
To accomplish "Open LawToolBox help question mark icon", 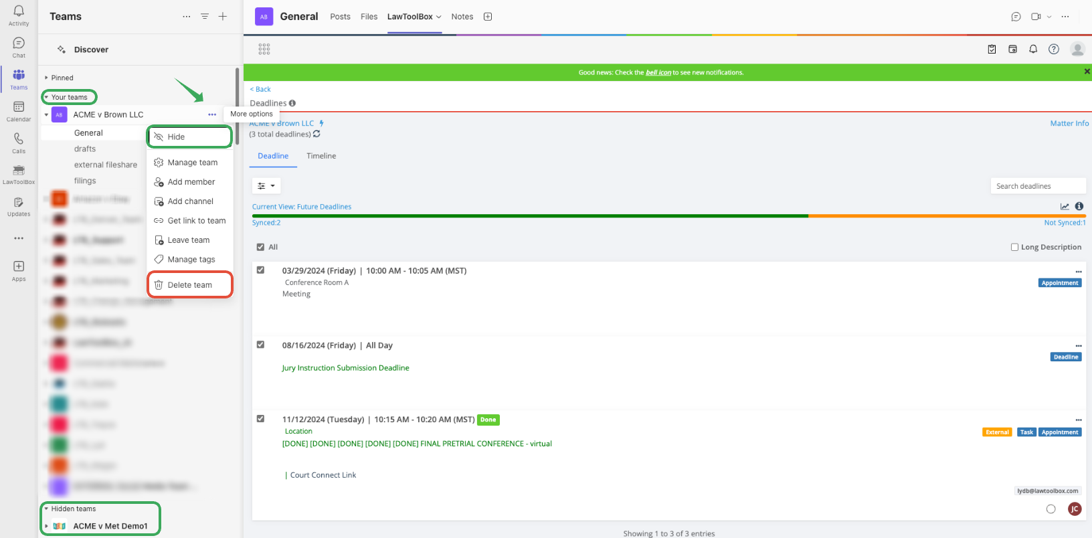I will [x=1054, y=49].
